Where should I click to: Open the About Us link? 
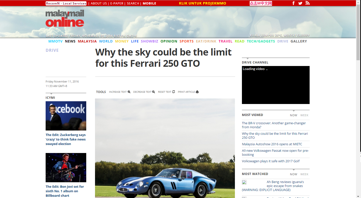point(99,3)
